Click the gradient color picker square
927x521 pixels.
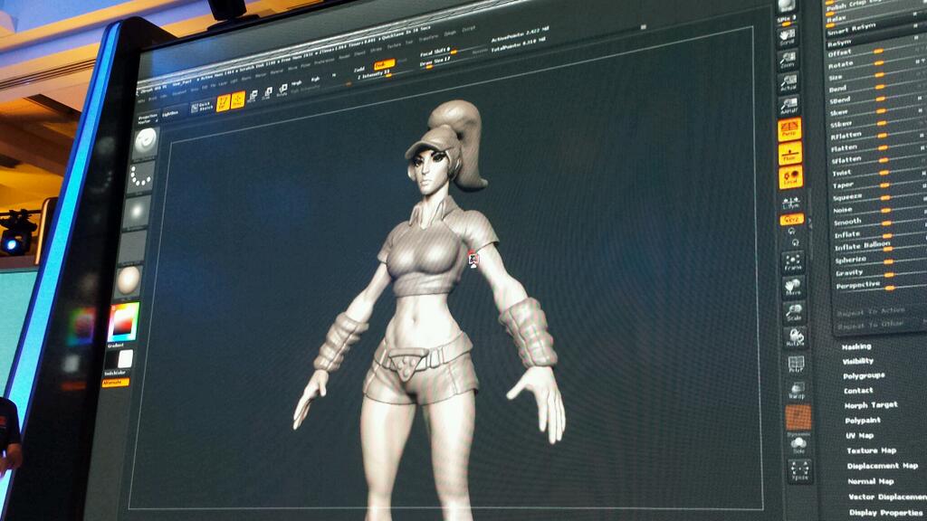coord(123,322)
